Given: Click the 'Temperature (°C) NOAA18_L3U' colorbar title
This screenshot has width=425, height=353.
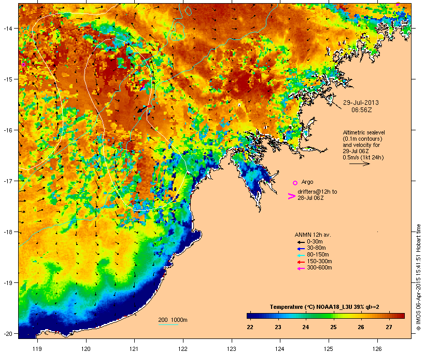Looking at the screenshot, I should 324,307.
